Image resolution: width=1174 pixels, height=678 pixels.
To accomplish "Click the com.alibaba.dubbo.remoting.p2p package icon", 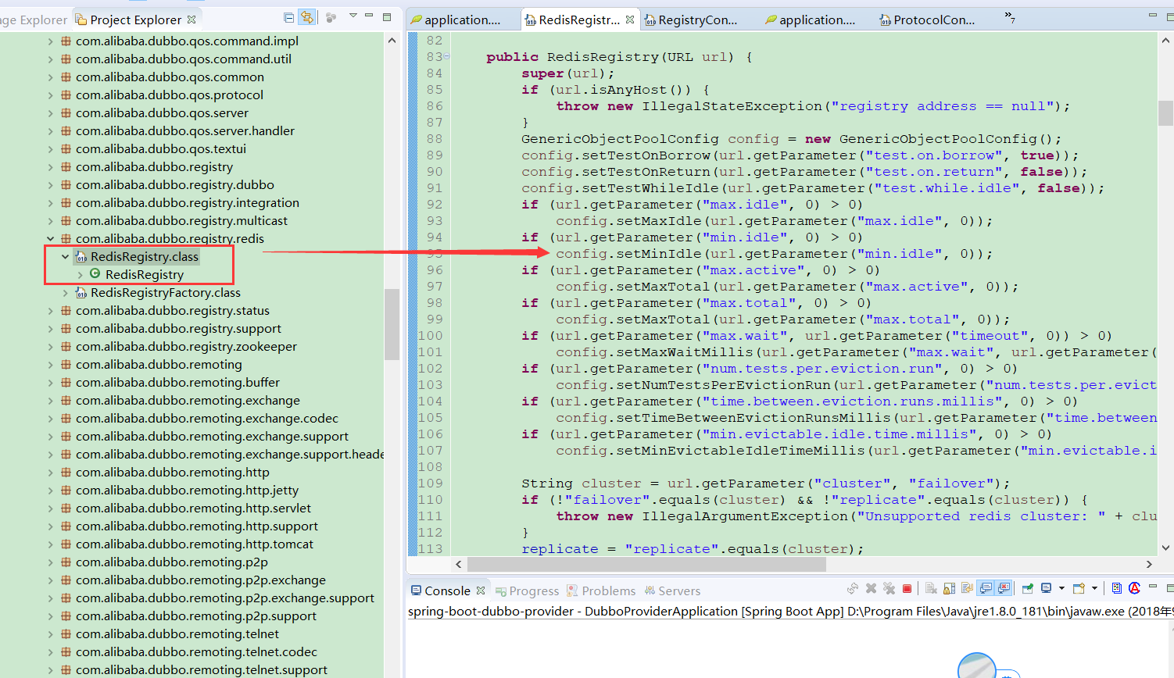I will 66,562.
